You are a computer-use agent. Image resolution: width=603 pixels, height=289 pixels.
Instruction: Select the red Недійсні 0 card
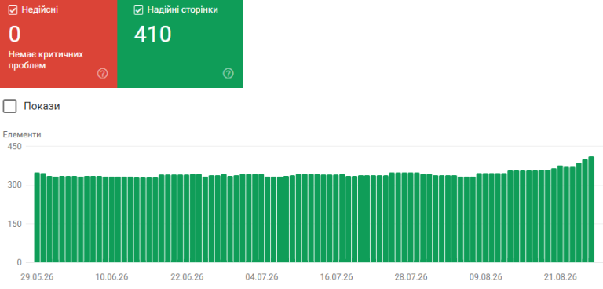58,44
